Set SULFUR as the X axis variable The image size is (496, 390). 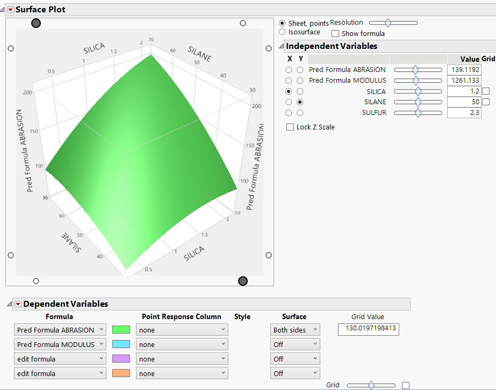point(289,112)
